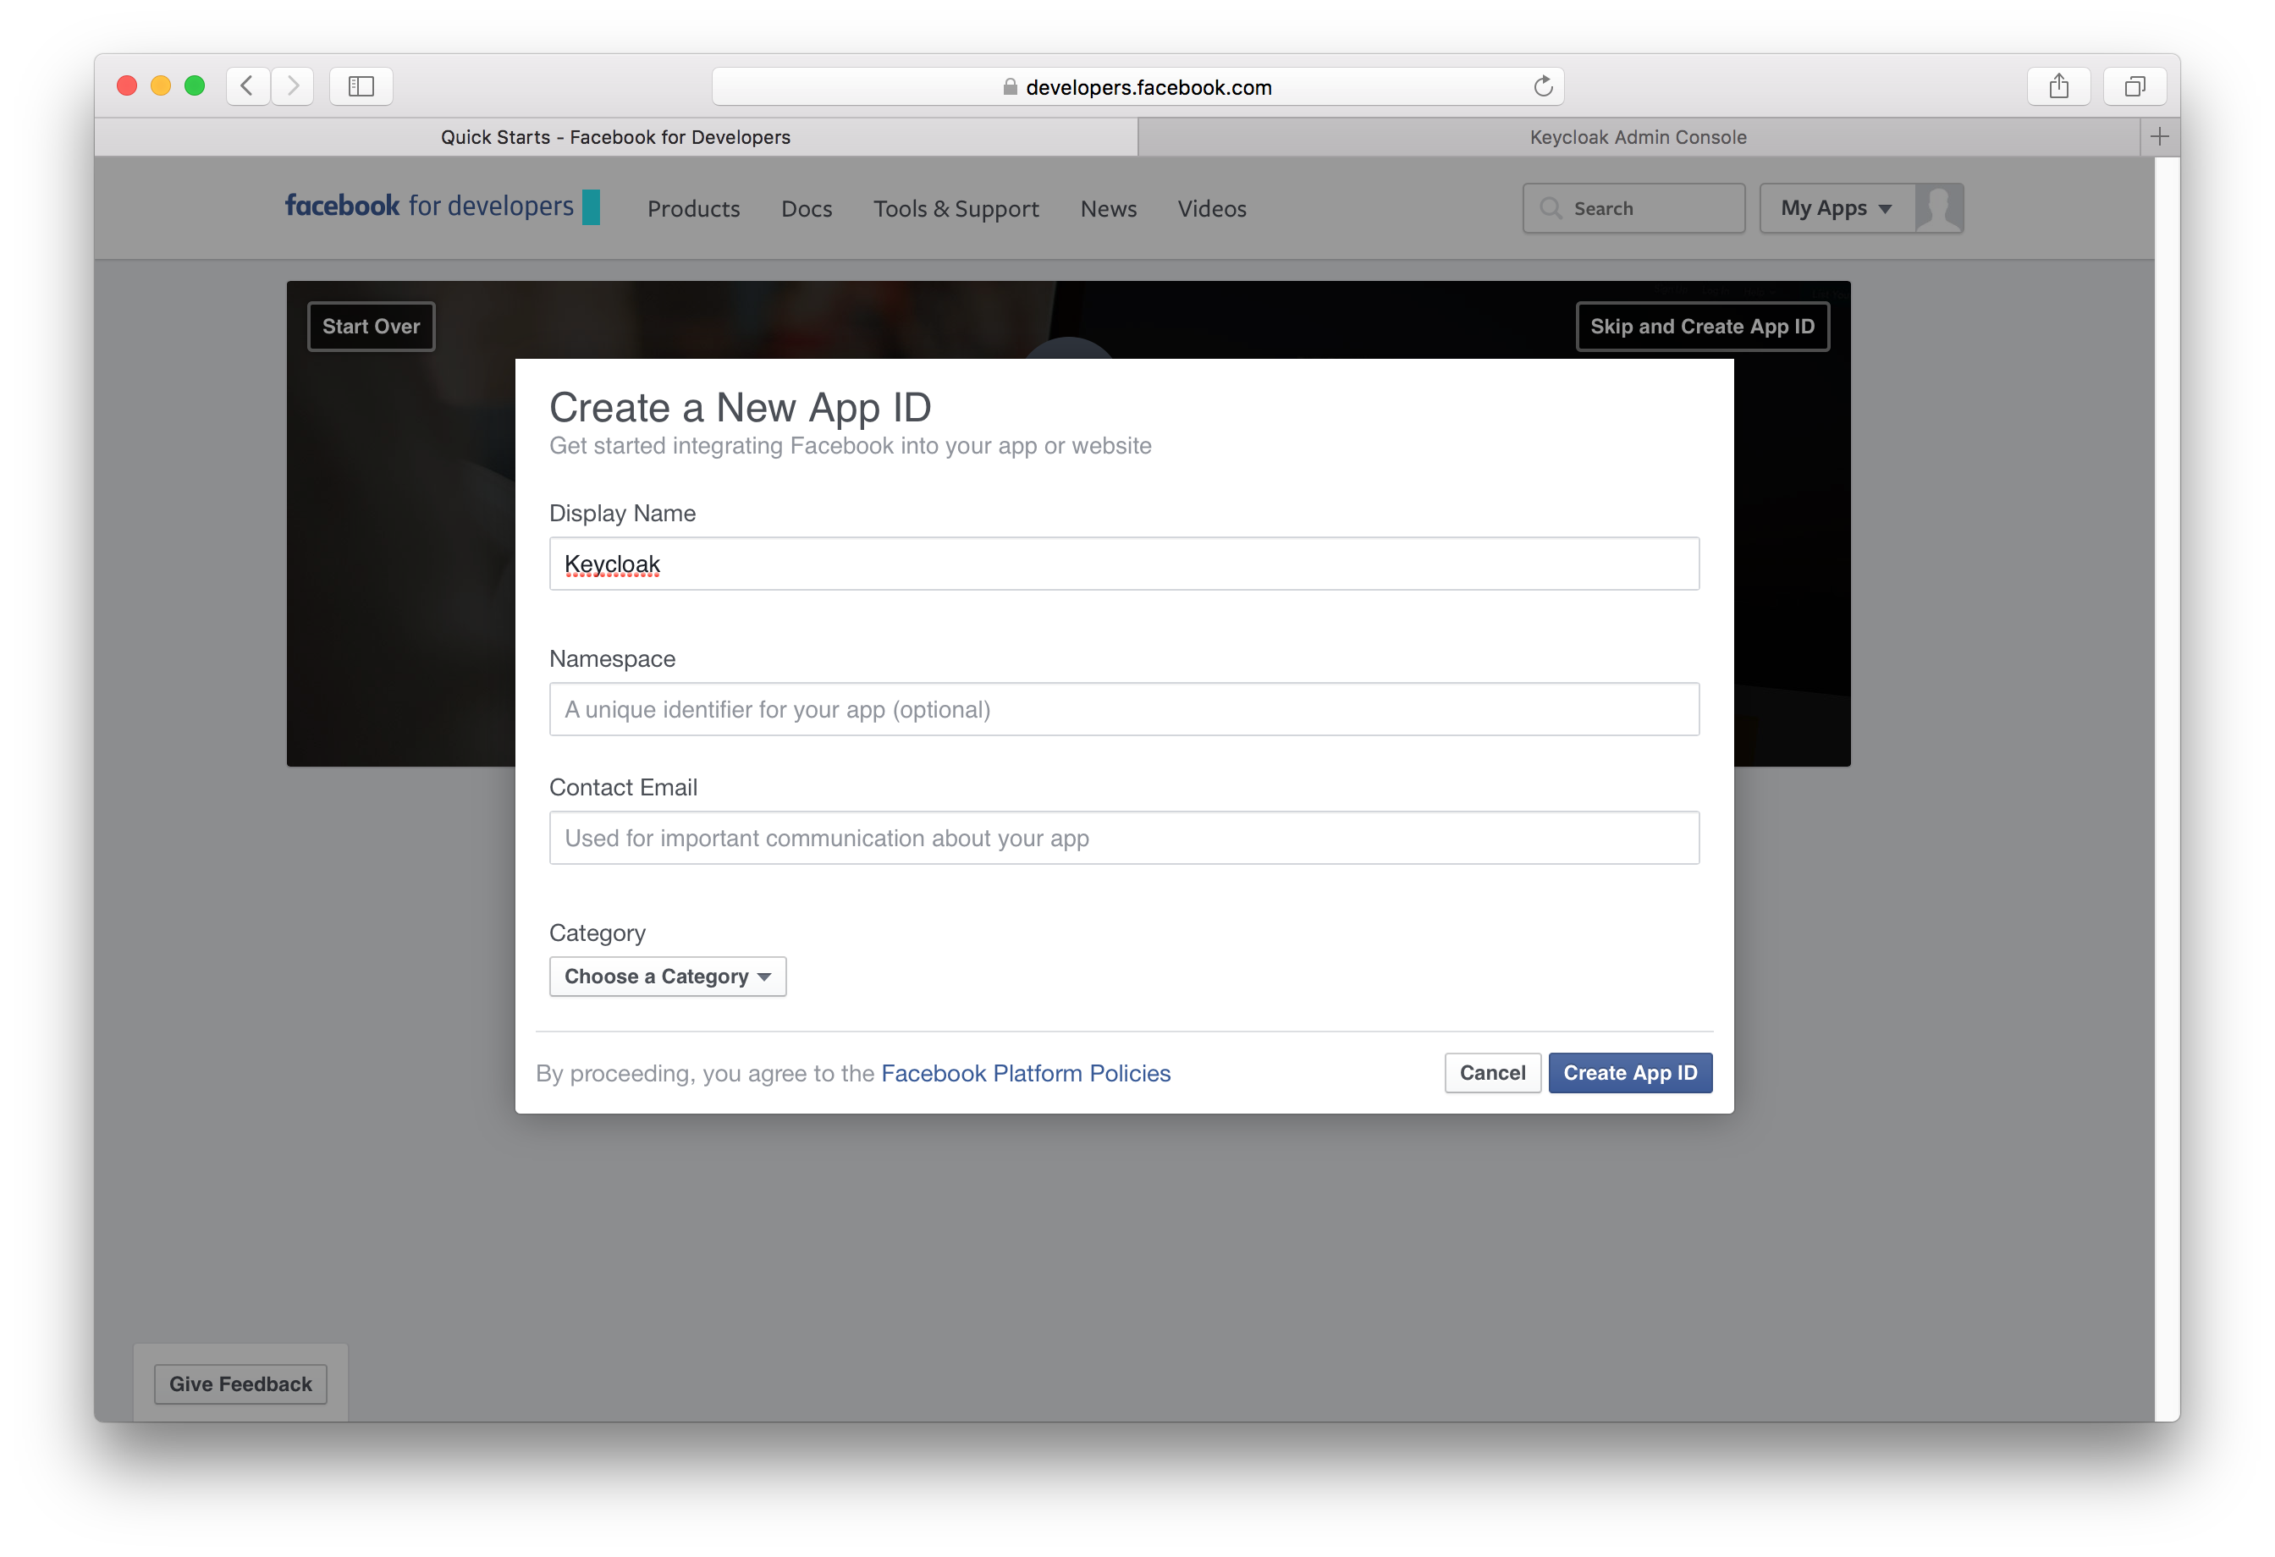Reload page using the refresh icon
This screenshot has height=1557, width=2275.
(1543, 86)
